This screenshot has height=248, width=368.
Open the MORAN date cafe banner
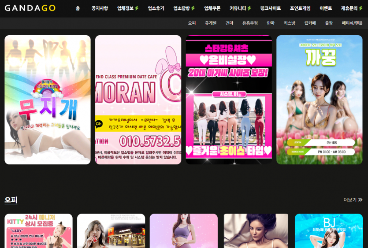tap(138, 100)
